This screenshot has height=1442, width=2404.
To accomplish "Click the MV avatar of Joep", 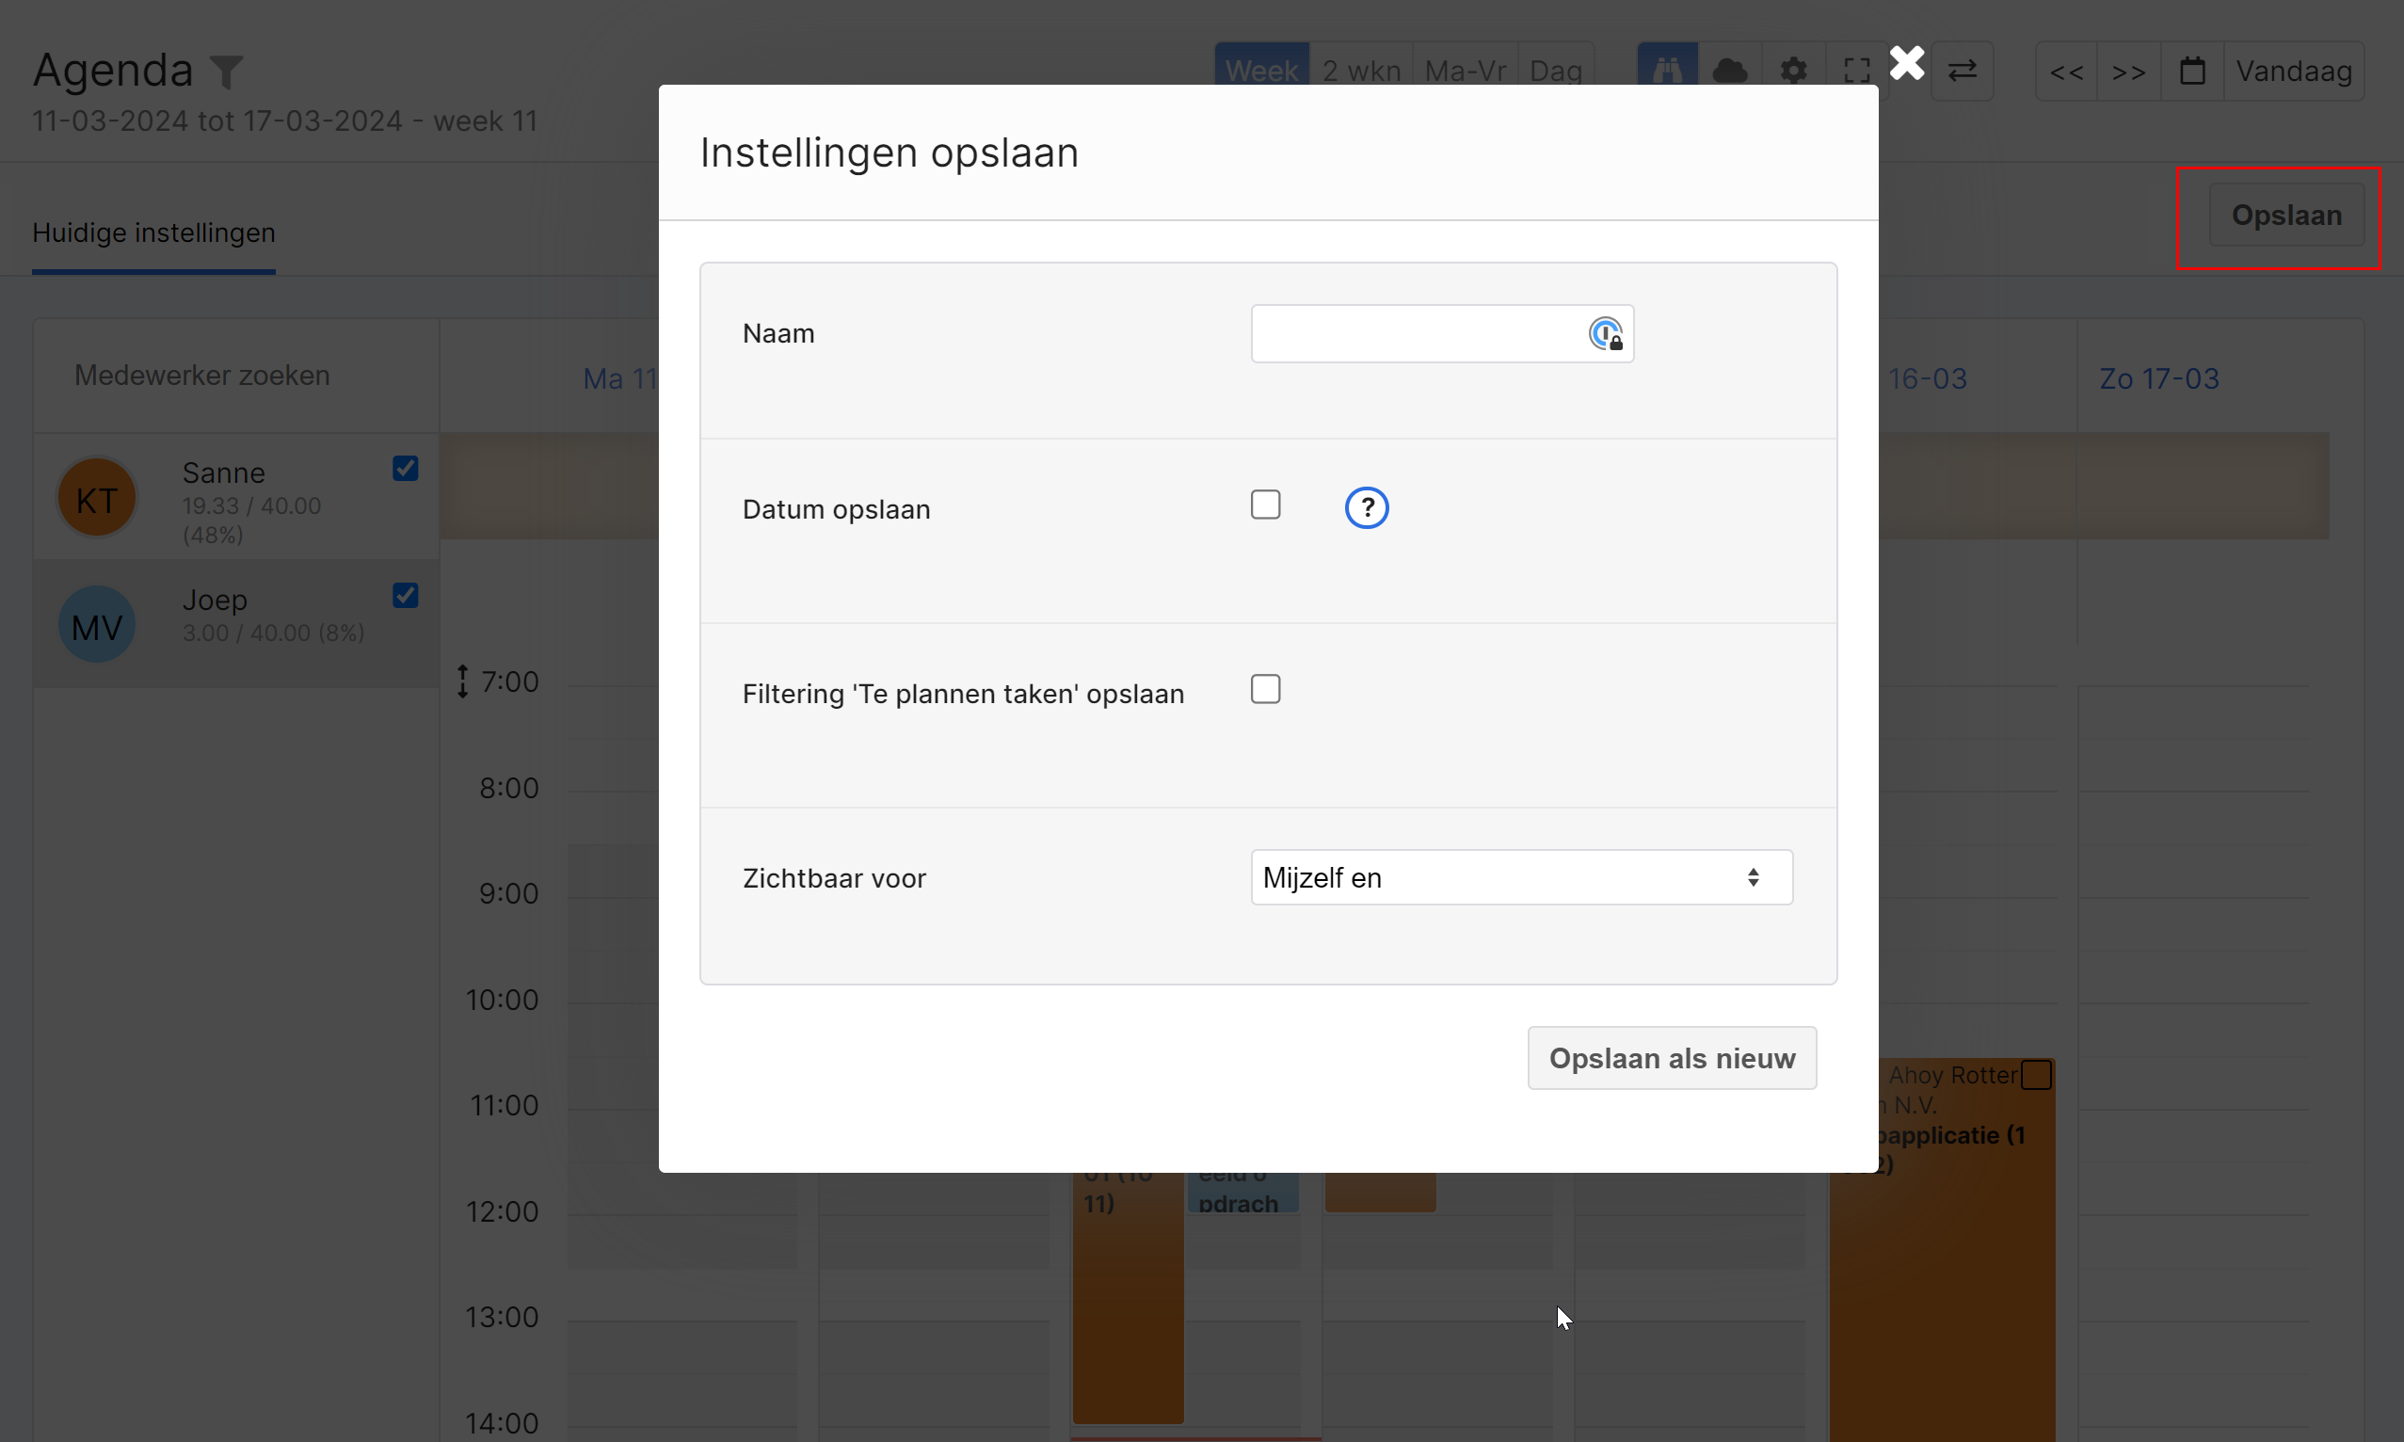I will click(96, 625).
